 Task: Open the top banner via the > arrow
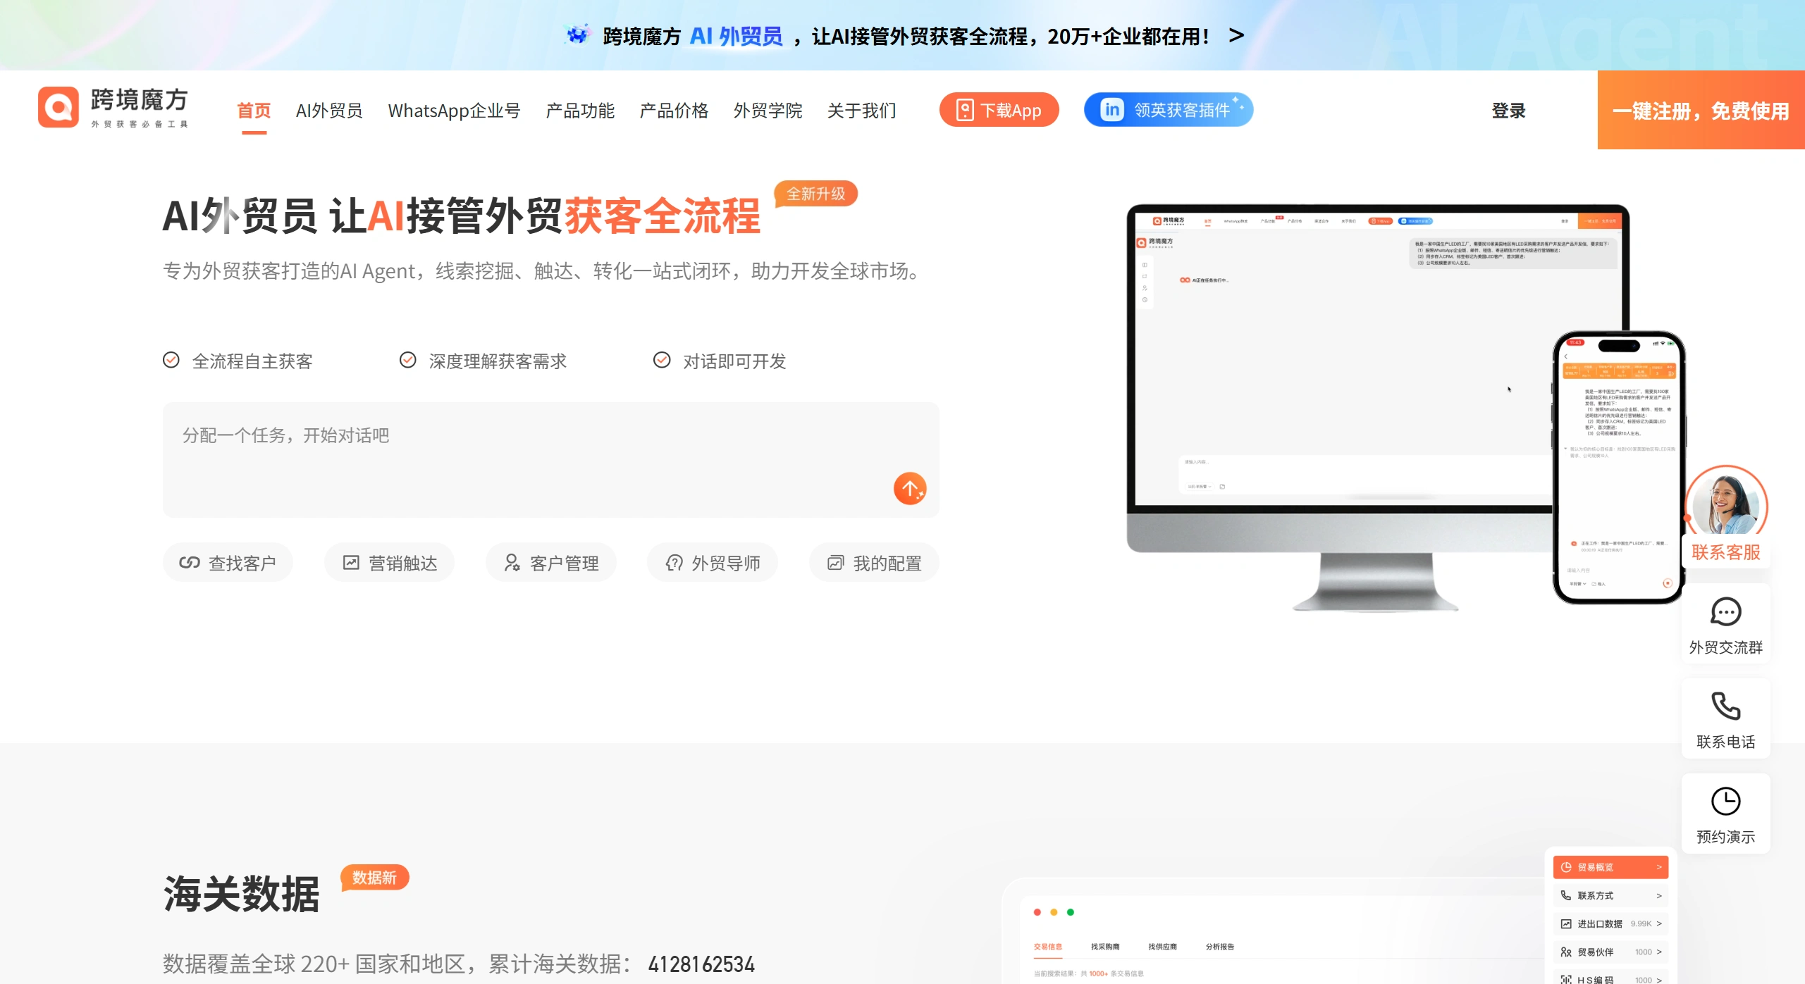(1236, 35)
